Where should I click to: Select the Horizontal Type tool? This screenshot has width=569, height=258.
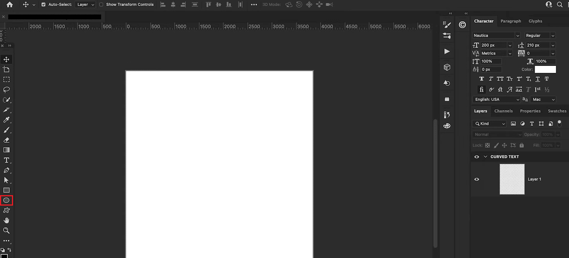click(6, 160)
